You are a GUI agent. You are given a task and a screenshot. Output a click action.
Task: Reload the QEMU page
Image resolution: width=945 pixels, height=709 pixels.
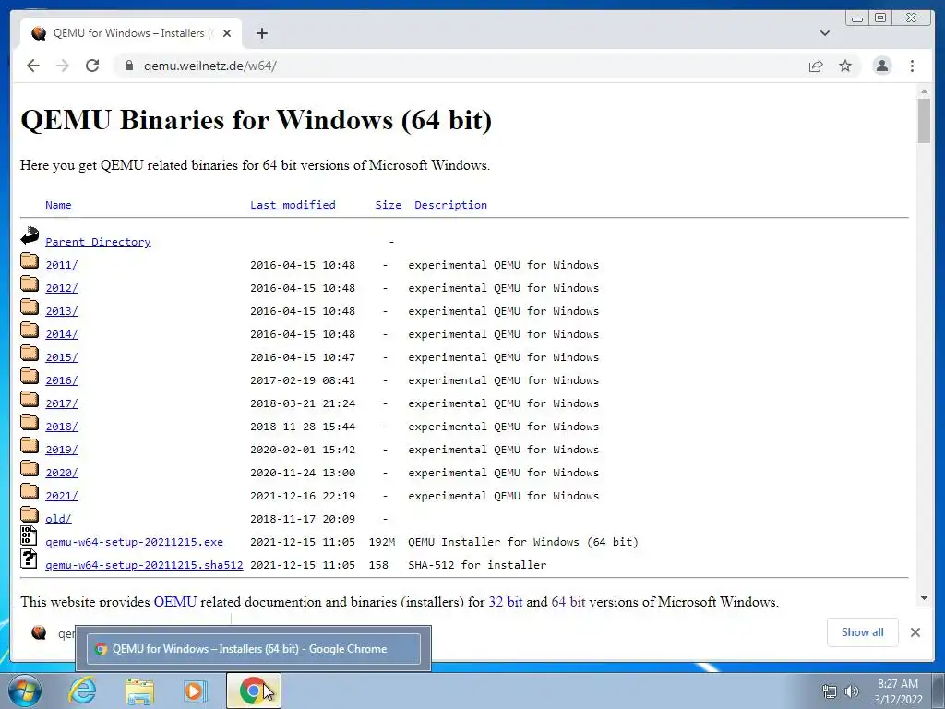point(92,66)
